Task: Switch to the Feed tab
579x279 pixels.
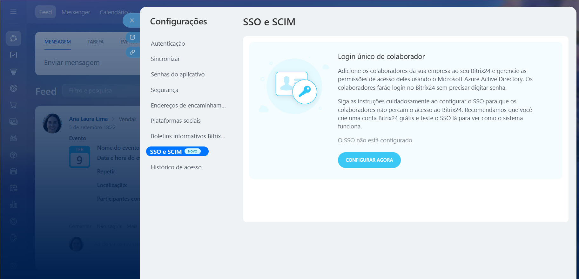Action: 45,12
